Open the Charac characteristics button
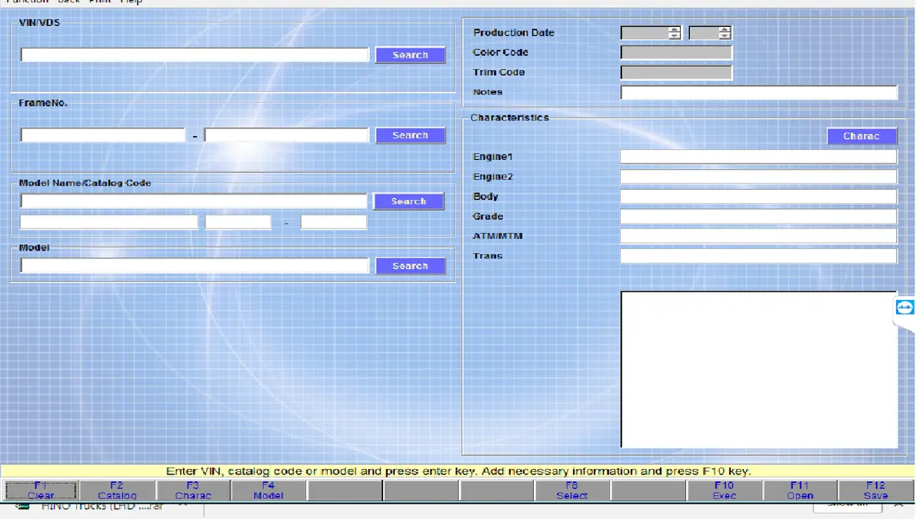Image resolution: width=923 pixels, height=519 pixels. [861, 136]
